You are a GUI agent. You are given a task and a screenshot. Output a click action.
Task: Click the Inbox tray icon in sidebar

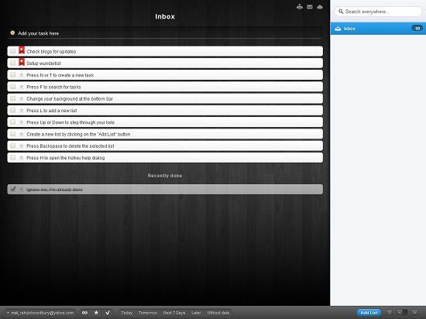[338, 29]
